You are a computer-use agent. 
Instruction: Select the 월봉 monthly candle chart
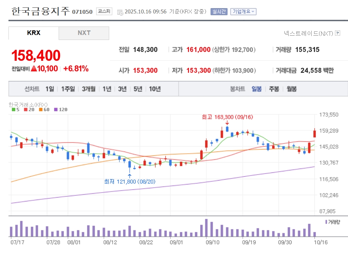point(291,89)
